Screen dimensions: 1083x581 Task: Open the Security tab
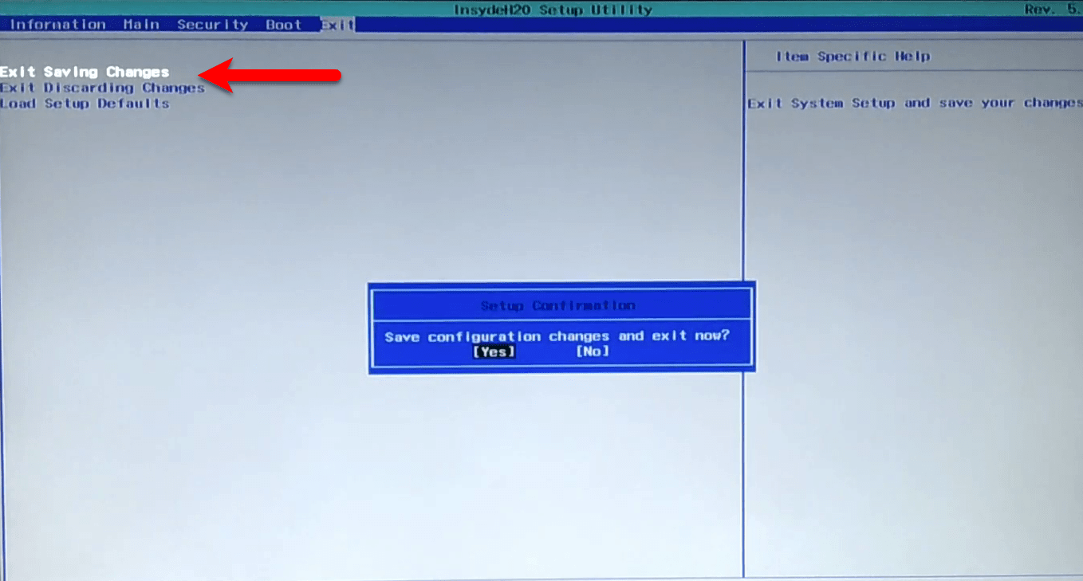click(212, 25)
